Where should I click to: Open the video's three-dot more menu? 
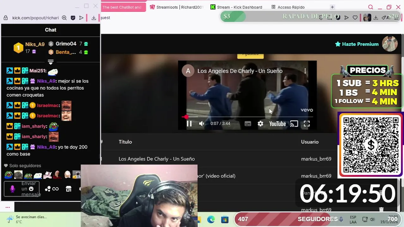coord(305,71)
